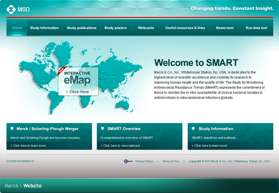
Task: Click the Copyright 2010 Merck & Co. text
Action: coord(229,161)
